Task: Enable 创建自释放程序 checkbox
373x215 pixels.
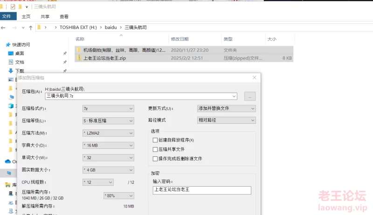Action: (x=155, y=140)
